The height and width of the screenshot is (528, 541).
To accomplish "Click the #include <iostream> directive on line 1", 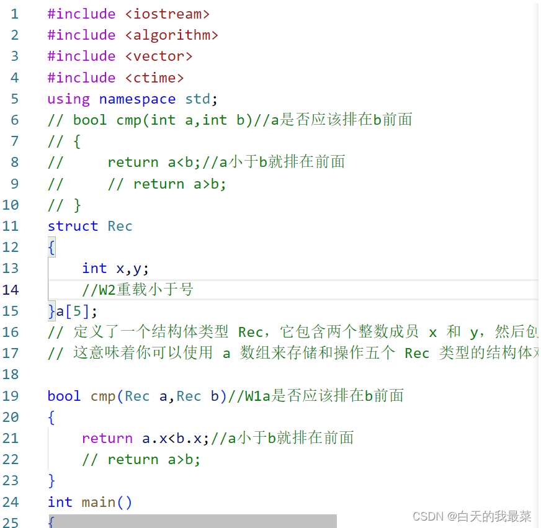I will (128, 14).
